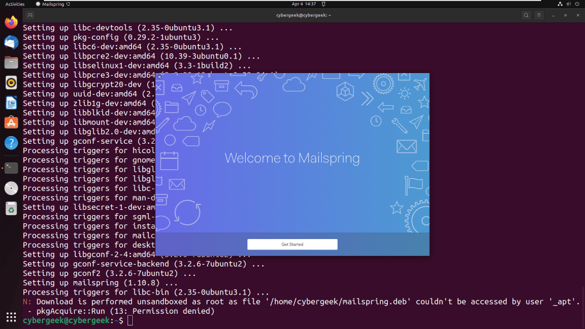585x329 pixels.
Task: Click the terminal search icon
Action: pos(526,15)
